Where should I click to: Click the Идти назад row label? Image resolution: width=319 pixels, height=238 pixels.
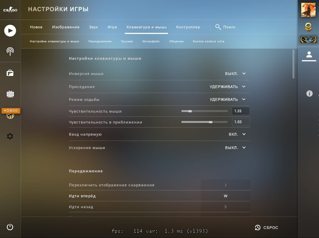click(x=81, y=207)
